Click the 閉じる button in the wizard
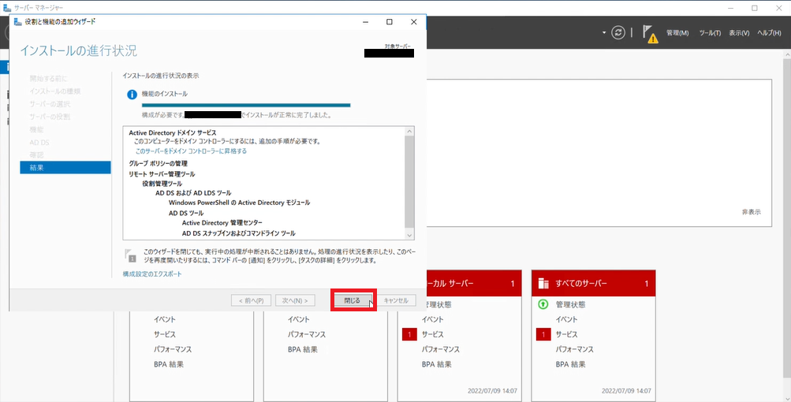 tap(352, 300)
